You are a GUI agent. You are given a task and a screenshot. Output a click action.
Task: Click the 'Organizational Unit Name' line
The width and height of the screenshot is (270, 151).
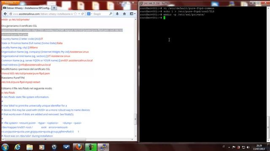[x=35, y=56]
